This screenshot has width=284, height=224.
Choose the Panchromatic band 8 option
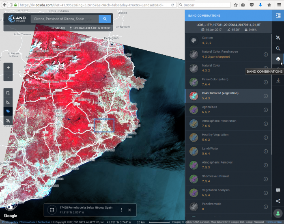coord(228,207)
